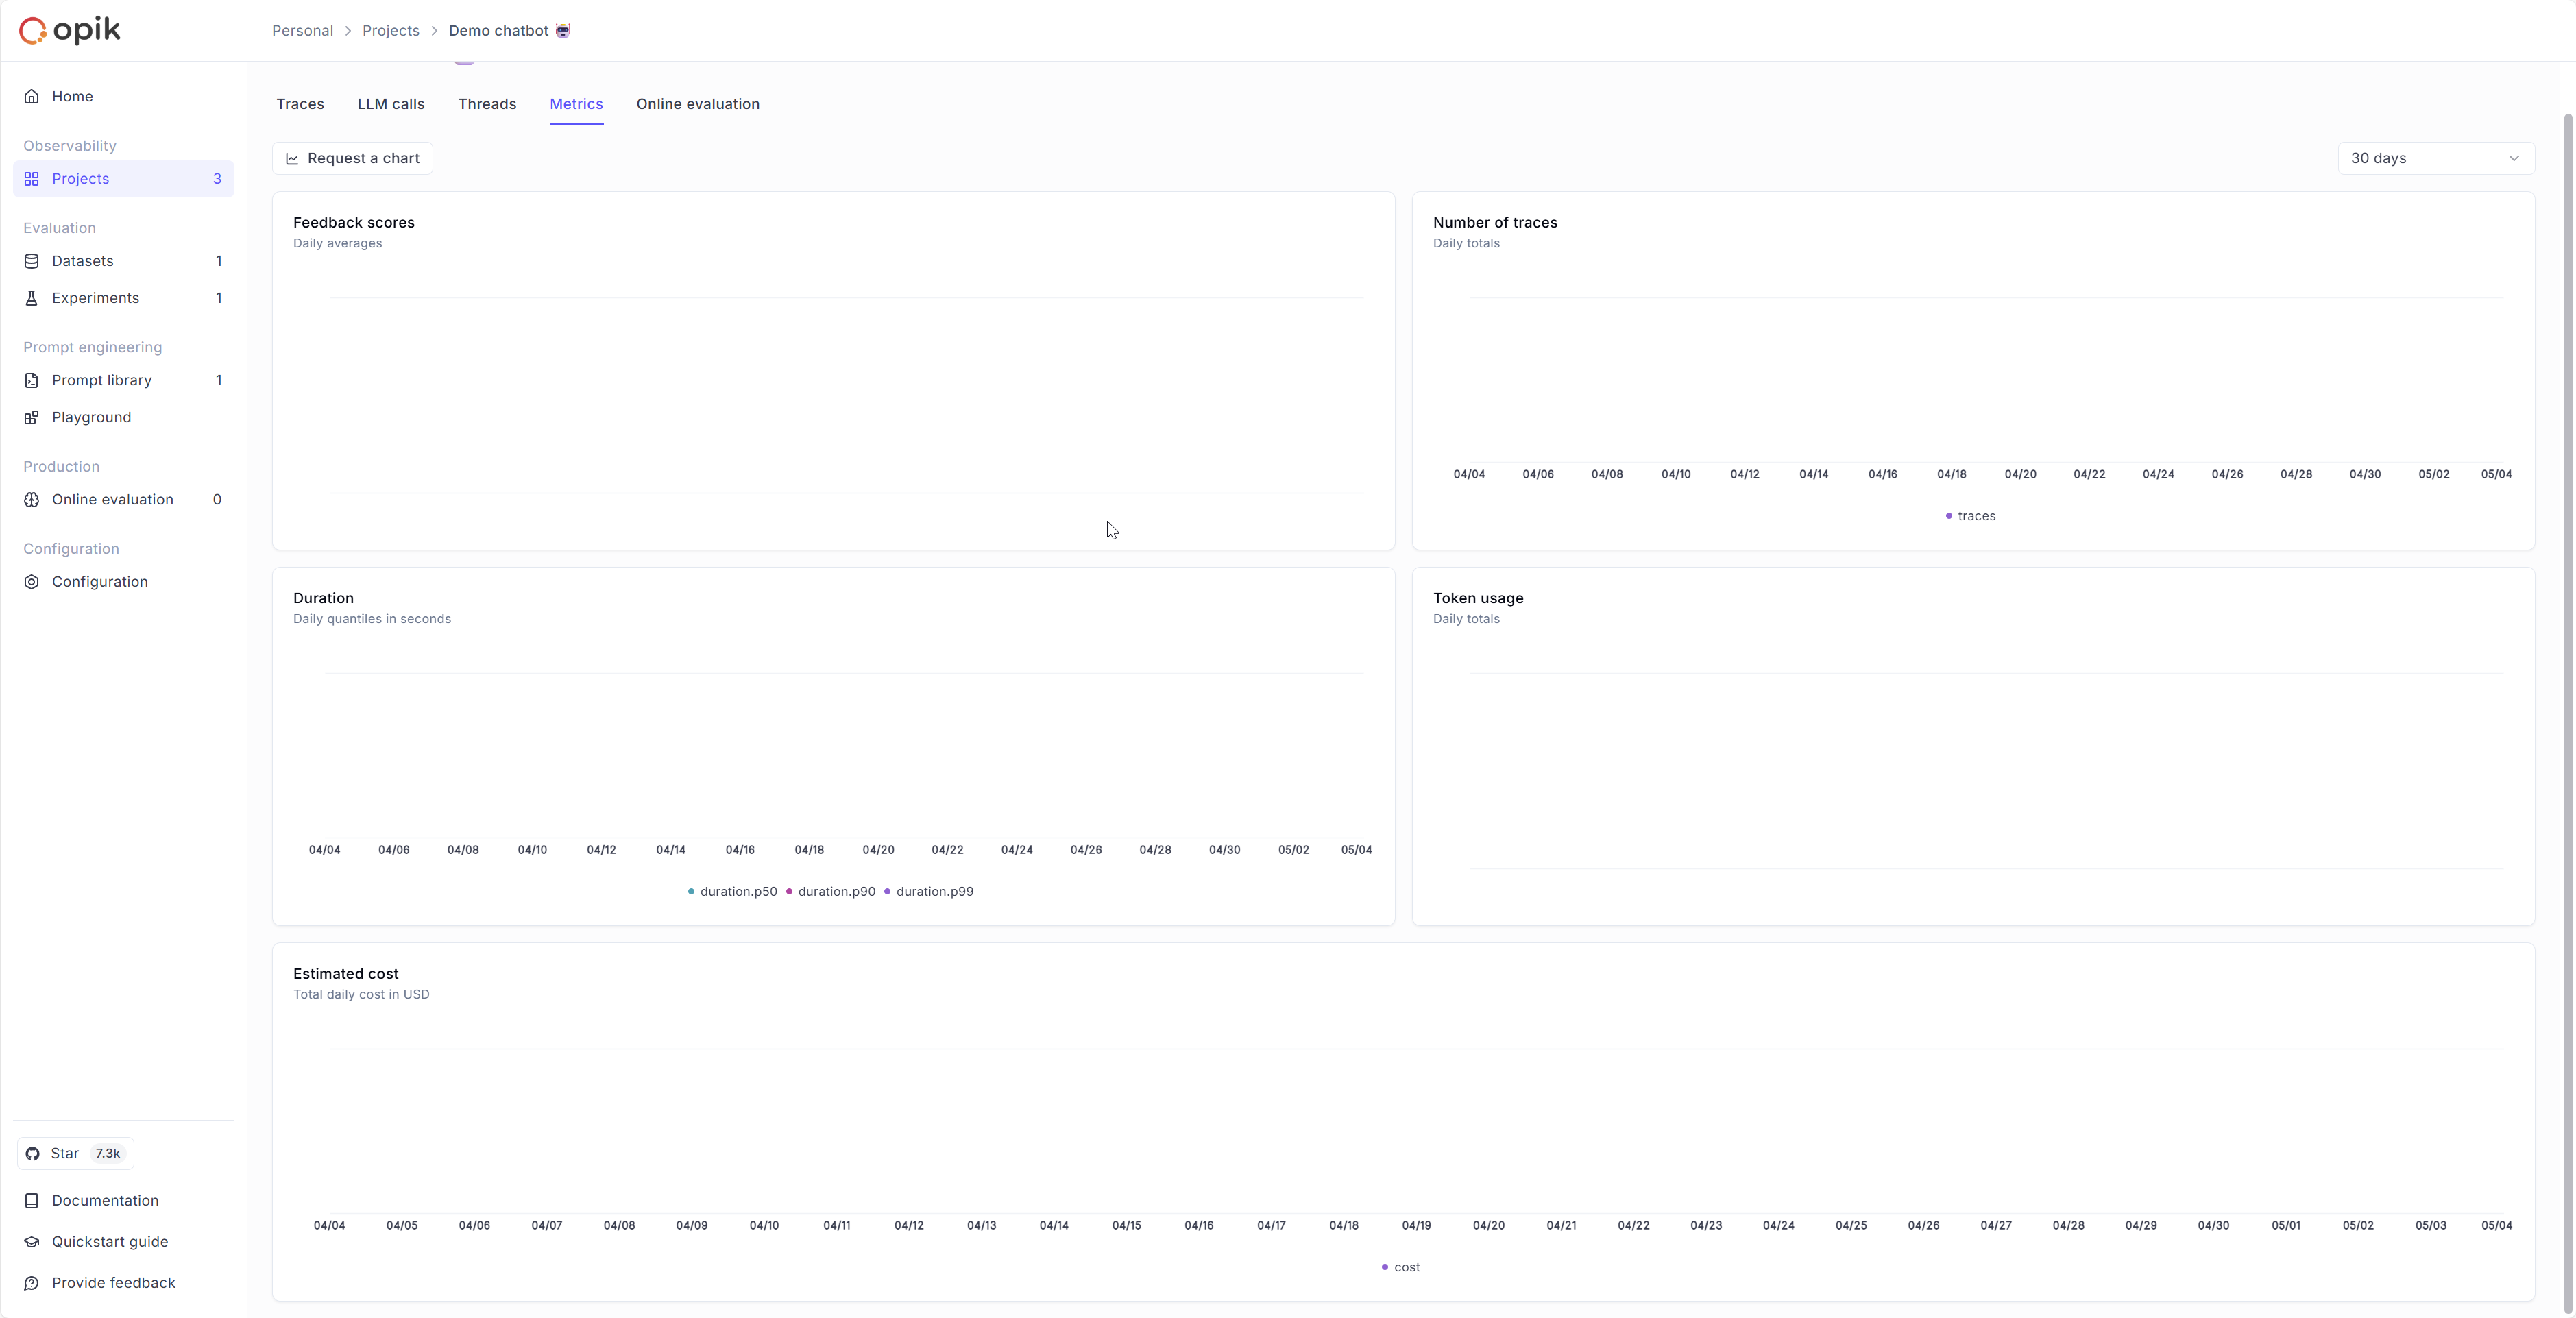Image resolution: width=2576 pixels, height=1318 pixels.
Task: Click the Datasets database icon
Action: click(32, 261)
